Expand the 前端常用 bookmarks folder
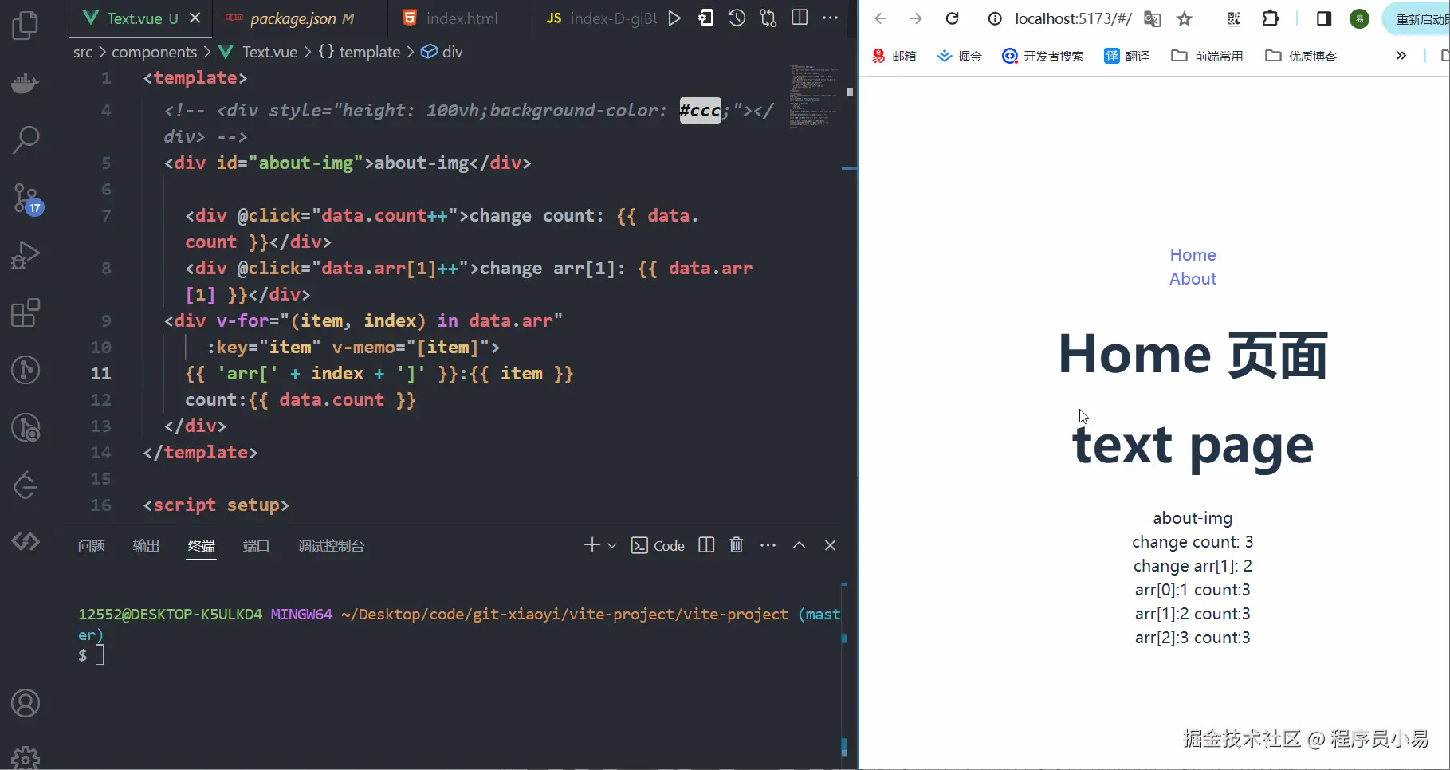The image size is (1450, 770). click(1207, 56)
